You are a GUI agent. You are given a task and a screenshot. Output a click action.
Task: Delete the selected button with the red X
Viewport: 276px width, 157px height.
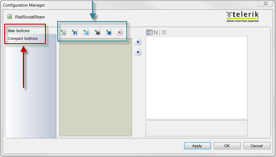point(119,32)
